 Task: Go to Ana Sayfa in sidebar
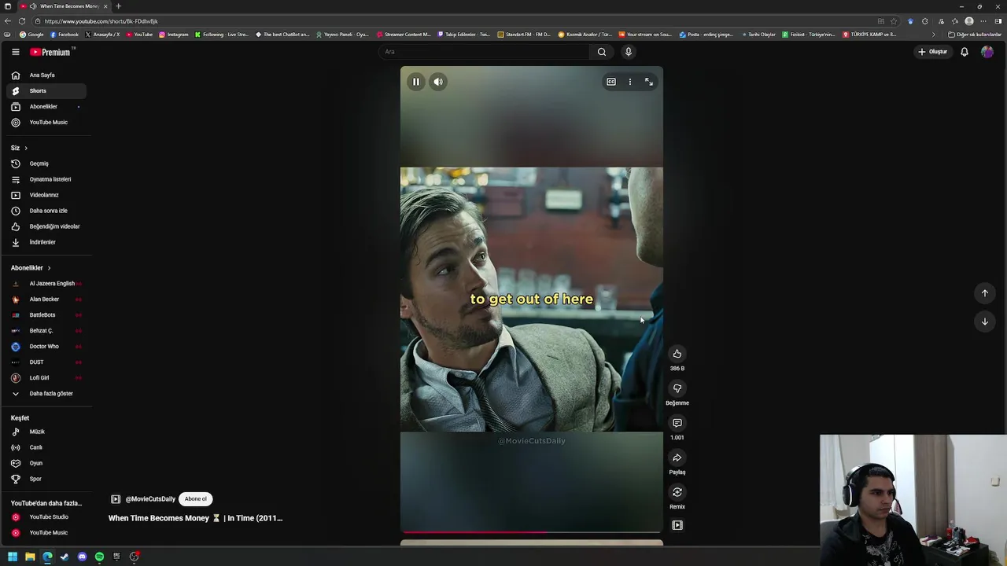[46, 75]
